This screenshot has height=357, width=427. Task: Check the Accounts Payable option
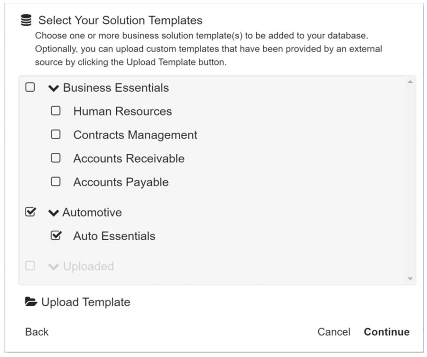pyautogui.click(x=56, y=181)
